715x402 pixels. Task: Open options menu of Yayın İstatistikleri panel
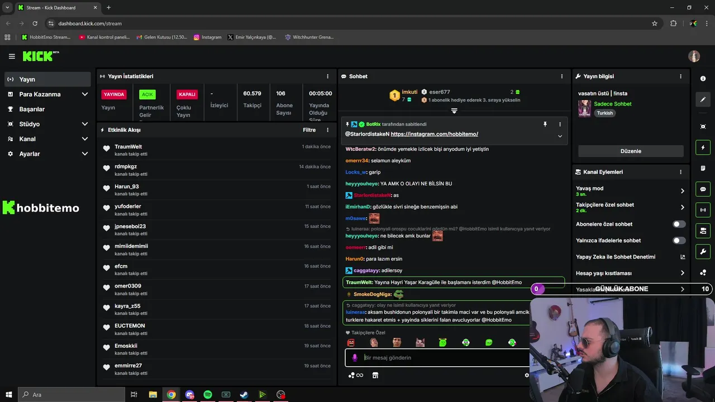pyautogui.click(x=328, y=76)
